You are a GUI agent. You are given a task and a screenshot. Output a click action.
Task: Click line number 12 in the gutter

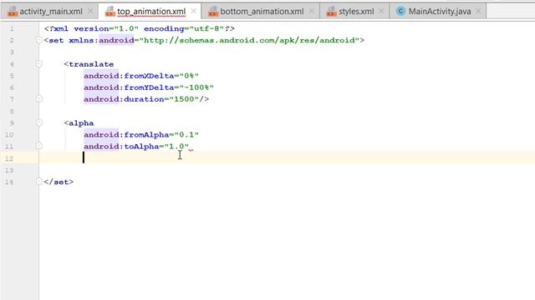click(x=9, y=158)
